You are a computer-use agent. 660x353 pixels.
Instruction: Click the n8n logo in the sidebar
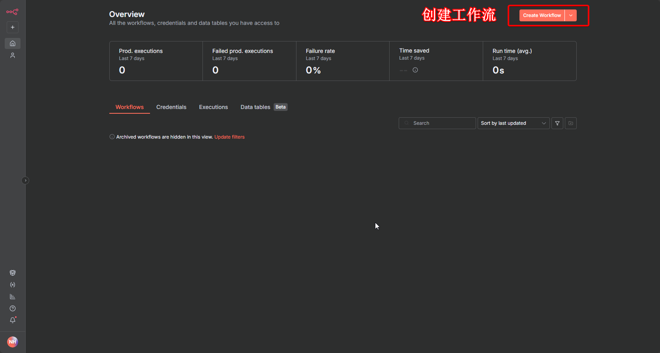12,12
